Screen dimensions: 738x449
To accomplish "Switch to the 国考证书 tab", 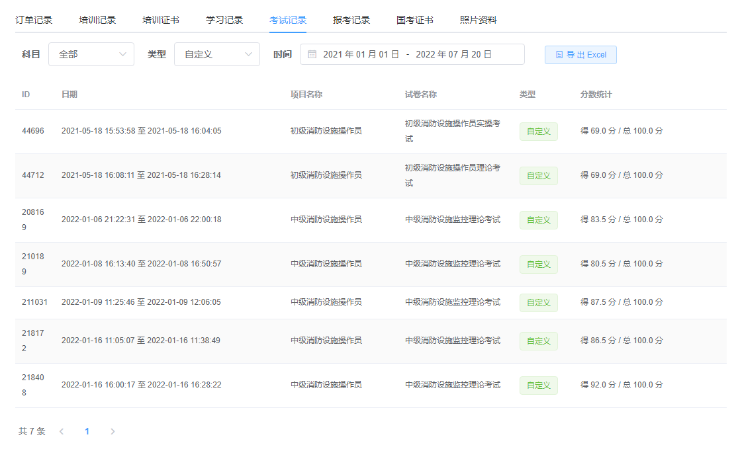I will click(x=415, y=20).
